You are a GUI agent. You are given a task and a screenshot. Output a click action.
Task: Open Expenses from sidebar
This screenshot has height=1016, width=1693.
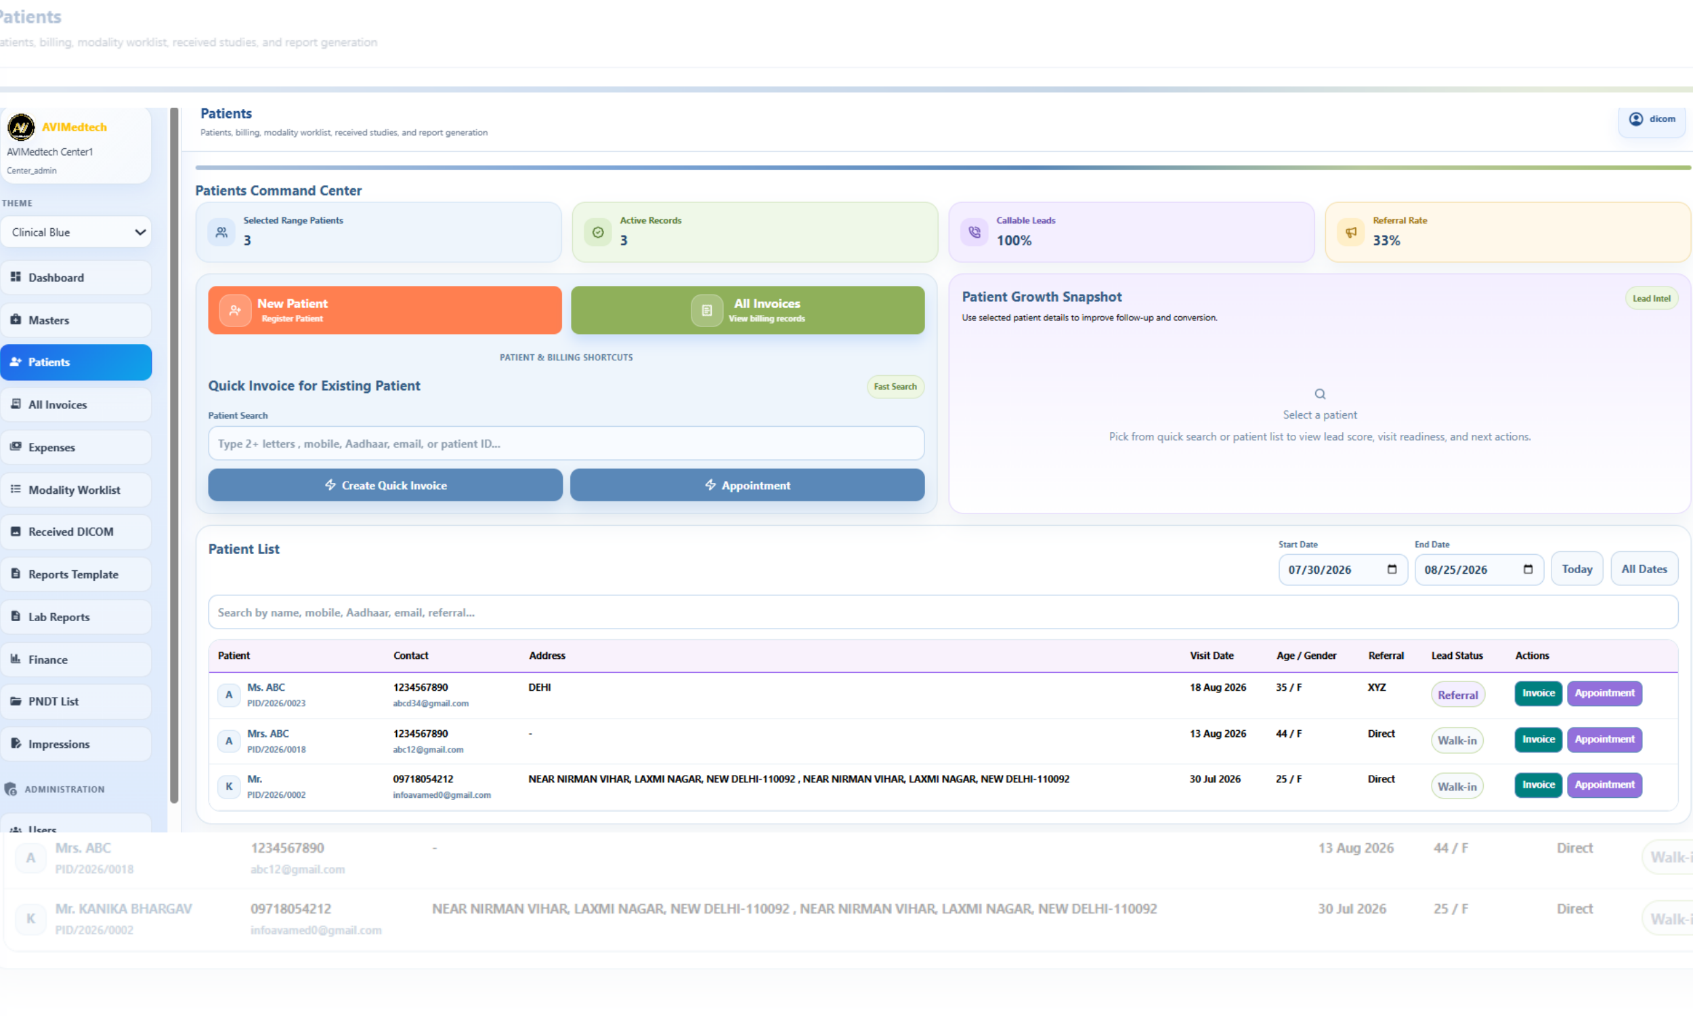tap(77, 447)
